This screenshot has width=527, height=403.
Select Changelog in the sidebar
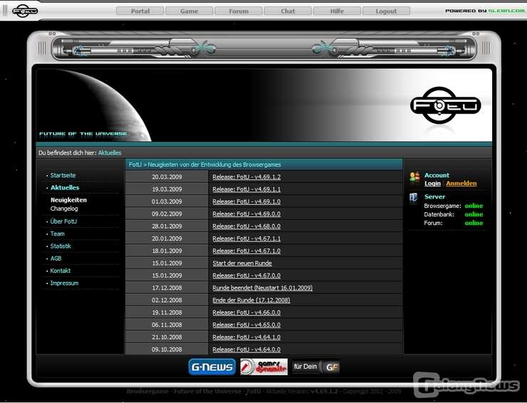click(64, 209)
